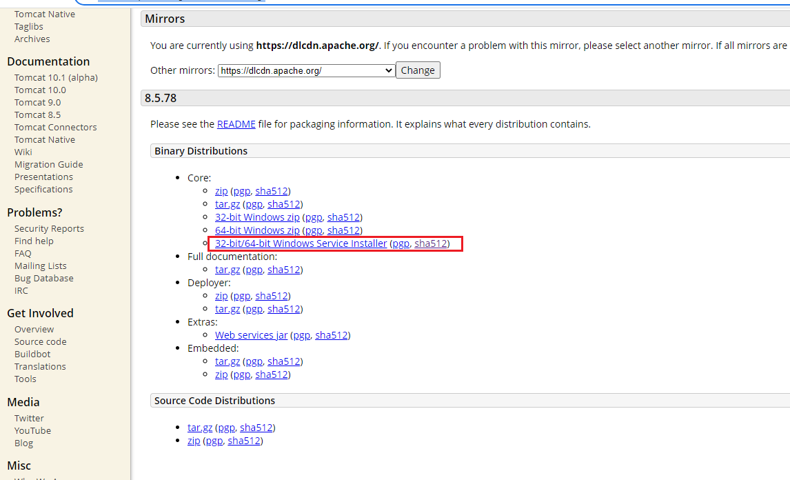Open the FAQ link
This screenshot has width=790, height=480.
pyautogui.click(x=23, y=254)
